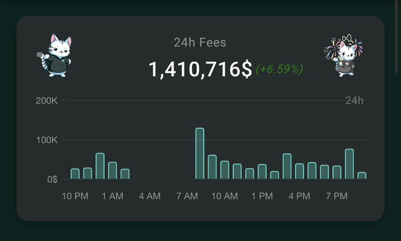
Task: Click the 100K y-axis label
Action: coord(47,140)
